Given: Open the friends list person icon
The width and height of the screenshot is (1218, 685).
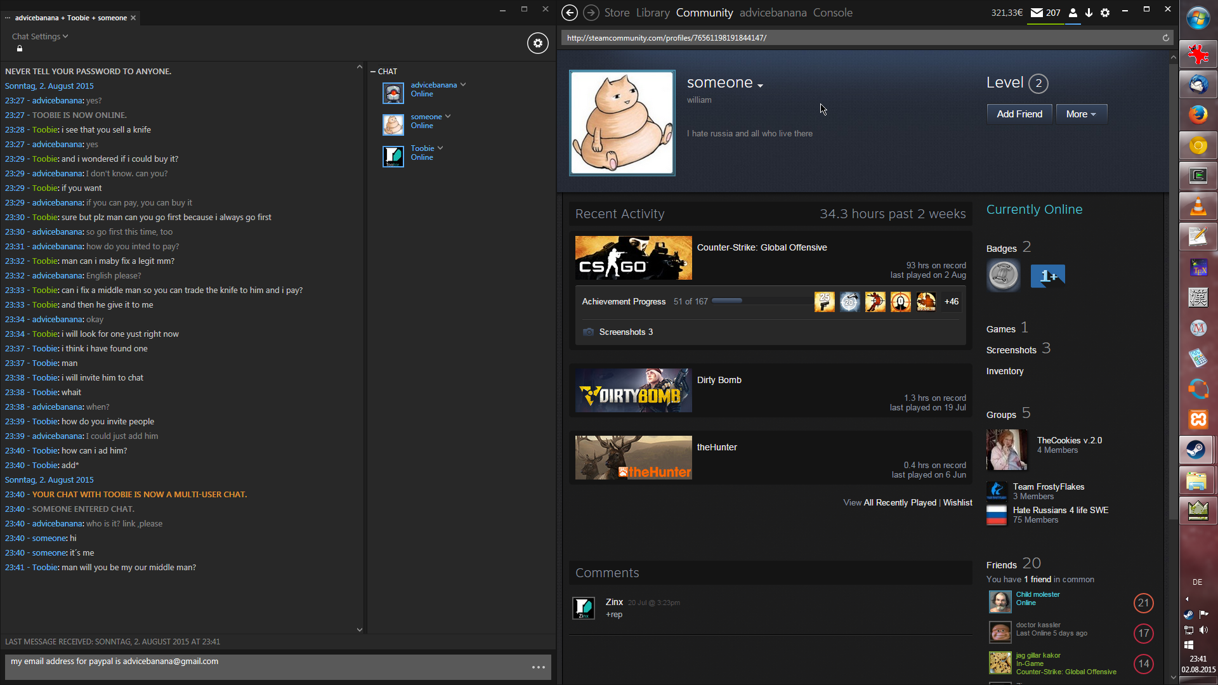Looking at the screenshot, I should (x=1073, y=13).
